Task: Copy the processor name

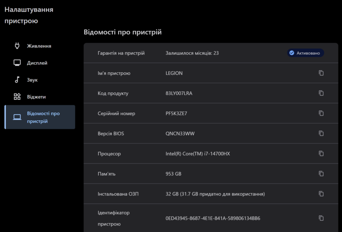Action: (x=321, y=153)
